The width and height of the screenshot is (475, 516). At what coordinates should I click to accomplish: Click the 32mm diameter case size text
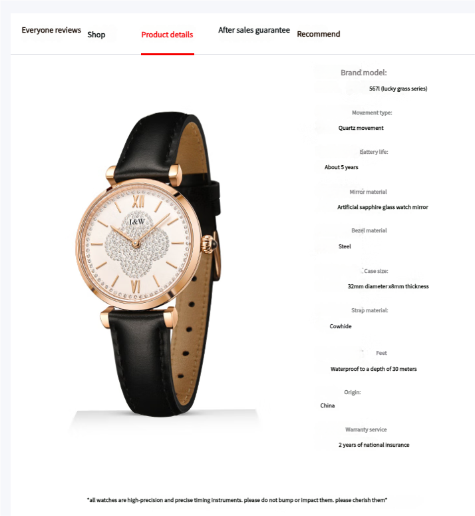click(389, 286)
